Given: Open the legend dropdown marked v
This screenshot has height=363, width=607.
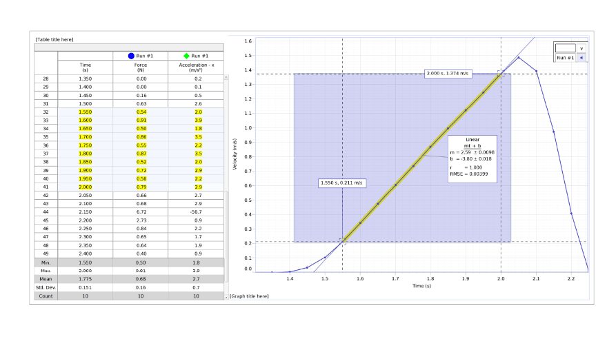Looking at the screenshot, I should [581, 48].
